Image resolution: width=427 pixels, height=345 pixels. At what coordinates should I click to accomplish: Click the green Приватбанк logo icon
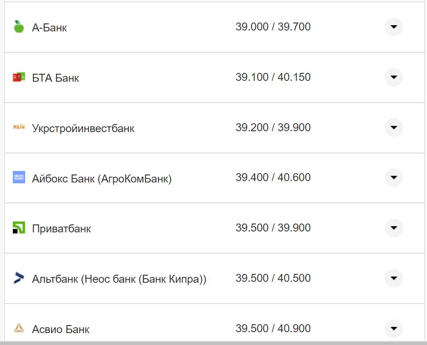(19, 228)
